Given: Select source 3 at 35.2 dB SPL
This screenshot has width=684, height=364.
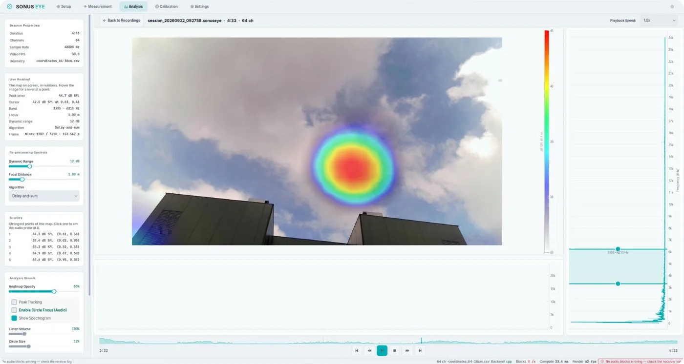Looking at the screenshot, I should click(44, 247).
